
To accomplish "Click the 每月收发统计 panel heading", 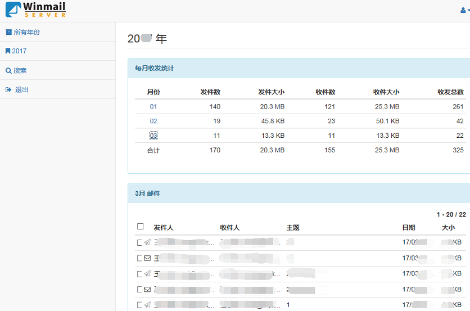I will tap(155, 68).
